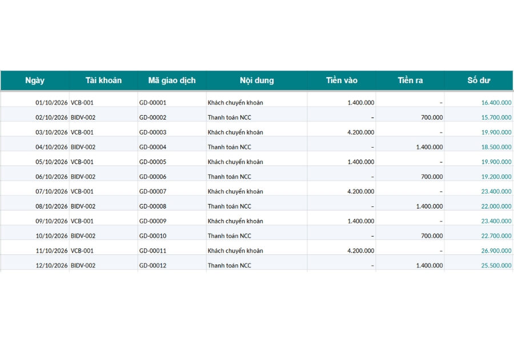This screenshot has height=342, width=514.
Task: Click date cell 06/10/2026
Action: click(51, 176)
